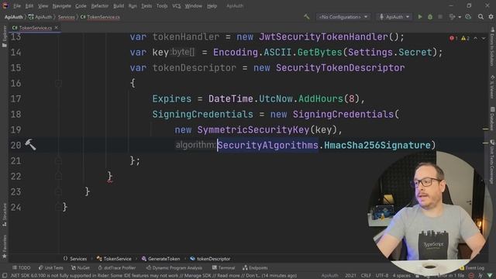
Task: Open the Event Log
Action: (x=472, y=267)
